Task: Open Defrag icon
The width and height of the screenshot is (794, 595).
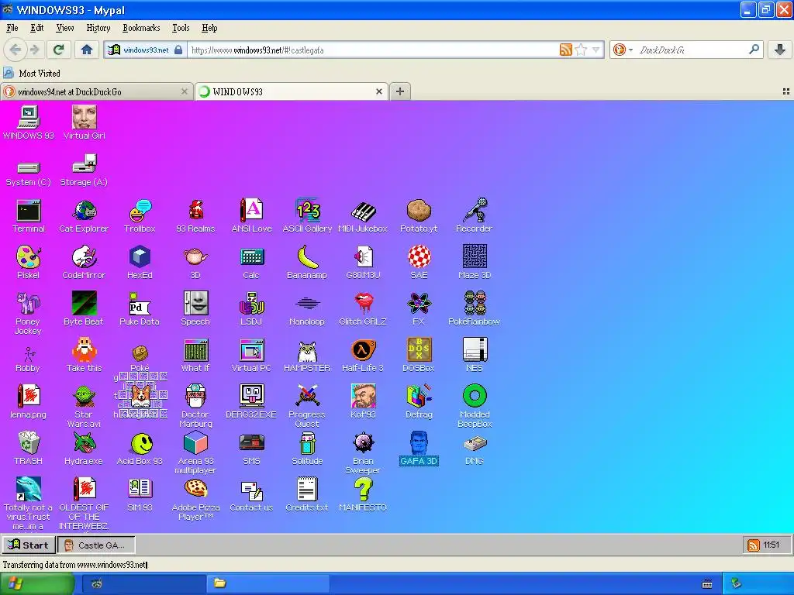Action: click(x=419, y=402)
